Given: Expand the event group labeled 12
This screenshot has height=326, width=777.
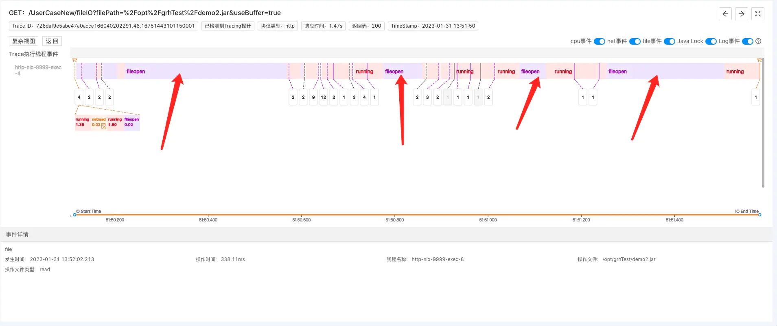Looking at the screenshot, I should pos(323,97).
